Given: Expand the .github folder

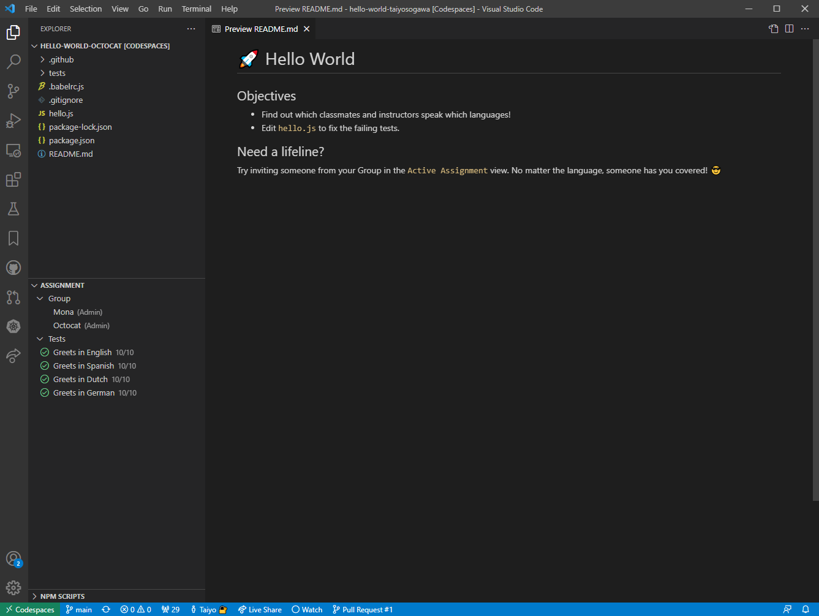Looking at the screenshot, I should click(x=61, y=59).
